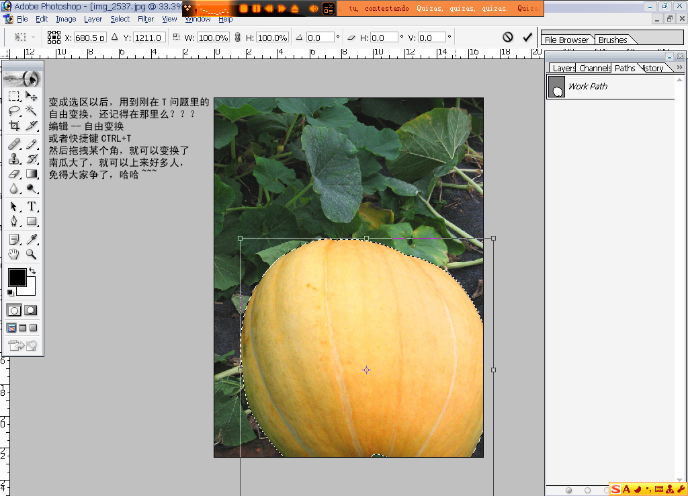
Task: Select the Notes tool
Action: click(14, 239)
